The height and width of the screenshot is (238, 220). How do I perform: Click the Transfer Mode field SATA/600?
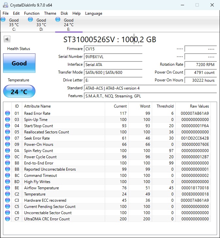click(113, 72)
